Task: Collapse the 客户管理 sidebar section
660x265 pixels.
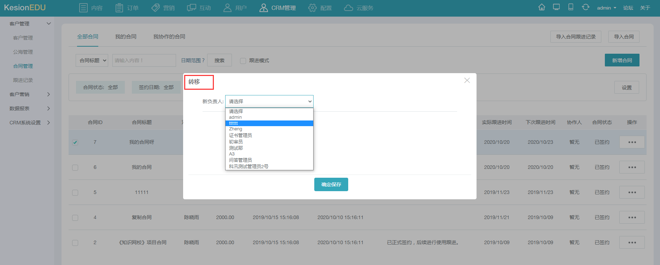Action: coord(49,24)
